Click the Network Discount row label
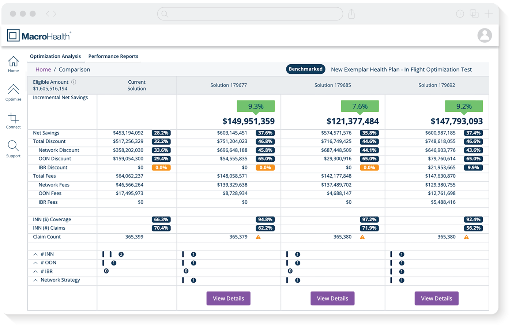The width and height of the screenshot is (512, 329). (x=59, y=150)
